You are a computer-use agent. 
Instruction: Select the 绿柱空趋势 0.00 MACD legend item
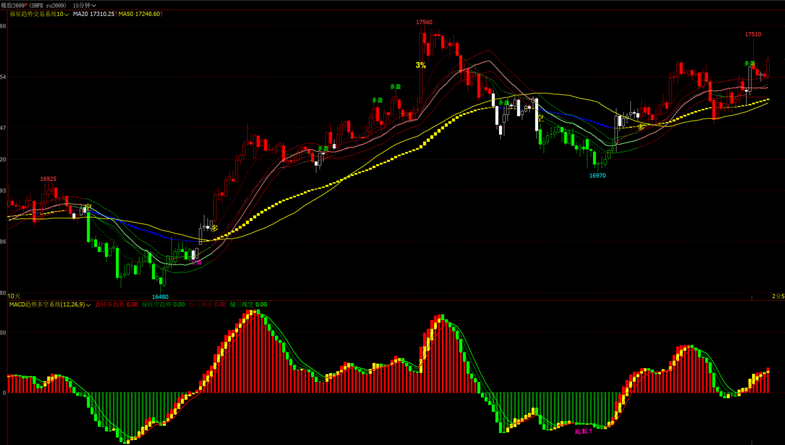[163, 305]
